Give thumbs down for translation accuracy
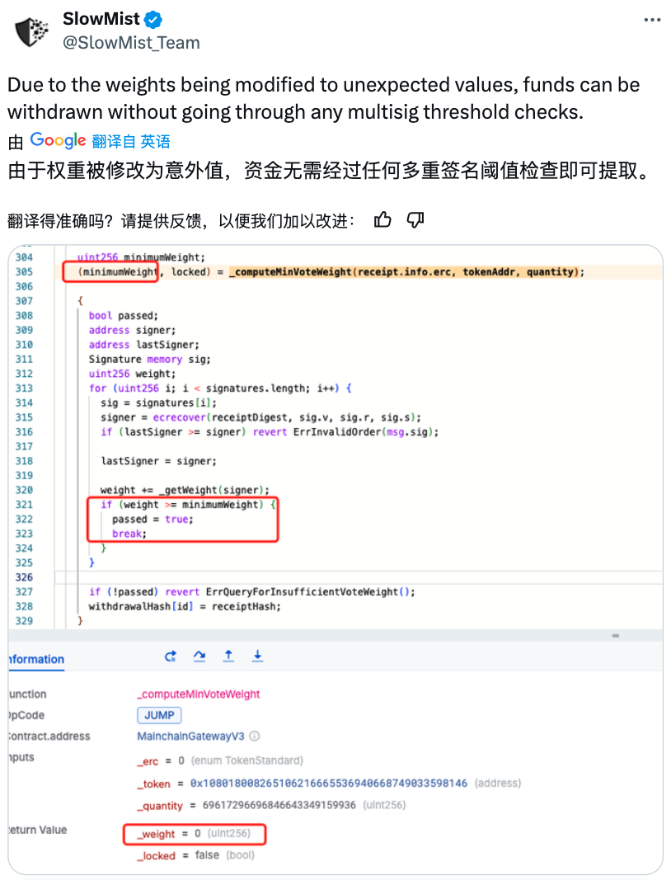Screen dimensions: 671x880 click(x=415, y=219)
